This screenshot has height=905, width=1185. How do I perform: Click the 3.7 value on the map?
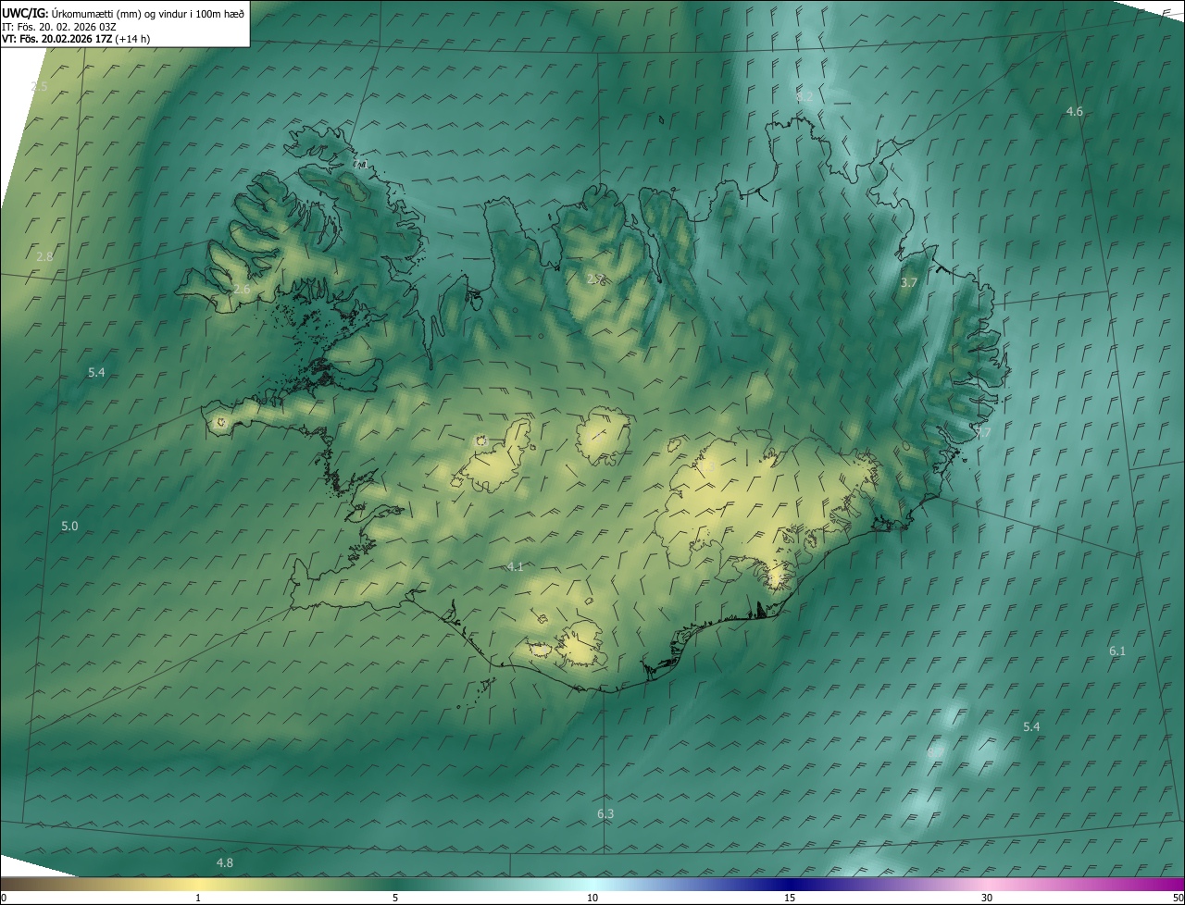(x=908, y=282)
